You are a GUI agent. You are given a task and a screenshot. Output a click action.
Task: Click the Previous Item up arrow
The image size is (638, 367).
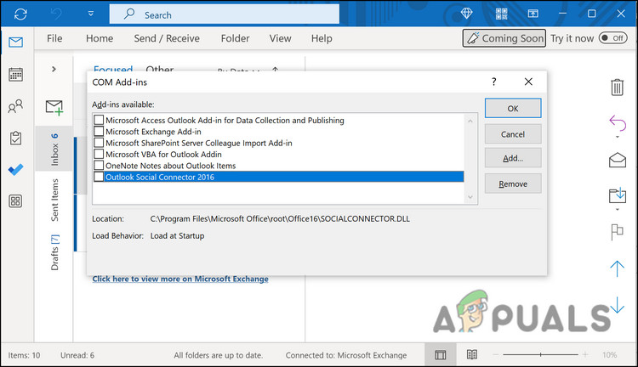(x=617, y=268)
